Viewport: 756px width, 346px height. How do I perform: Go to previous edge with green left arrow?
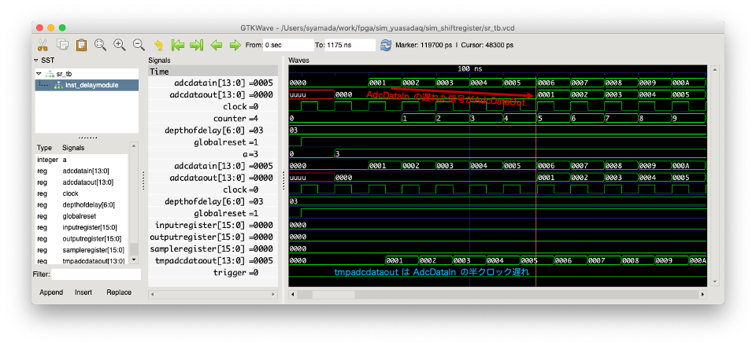[x=216, y=45]
